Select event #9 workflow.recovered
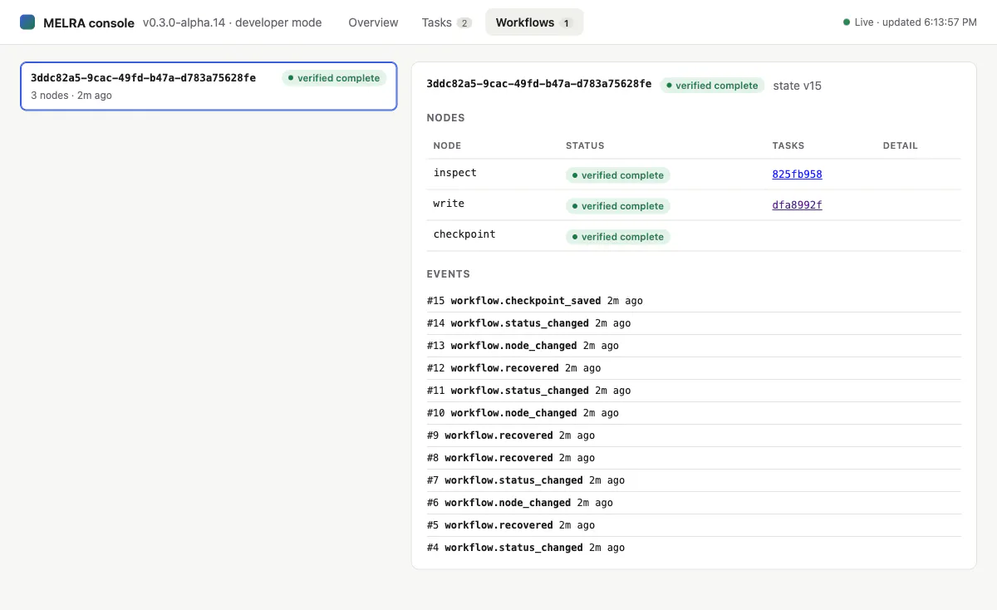The width and height of the screenshot is (997, 610). pos(694,435)
